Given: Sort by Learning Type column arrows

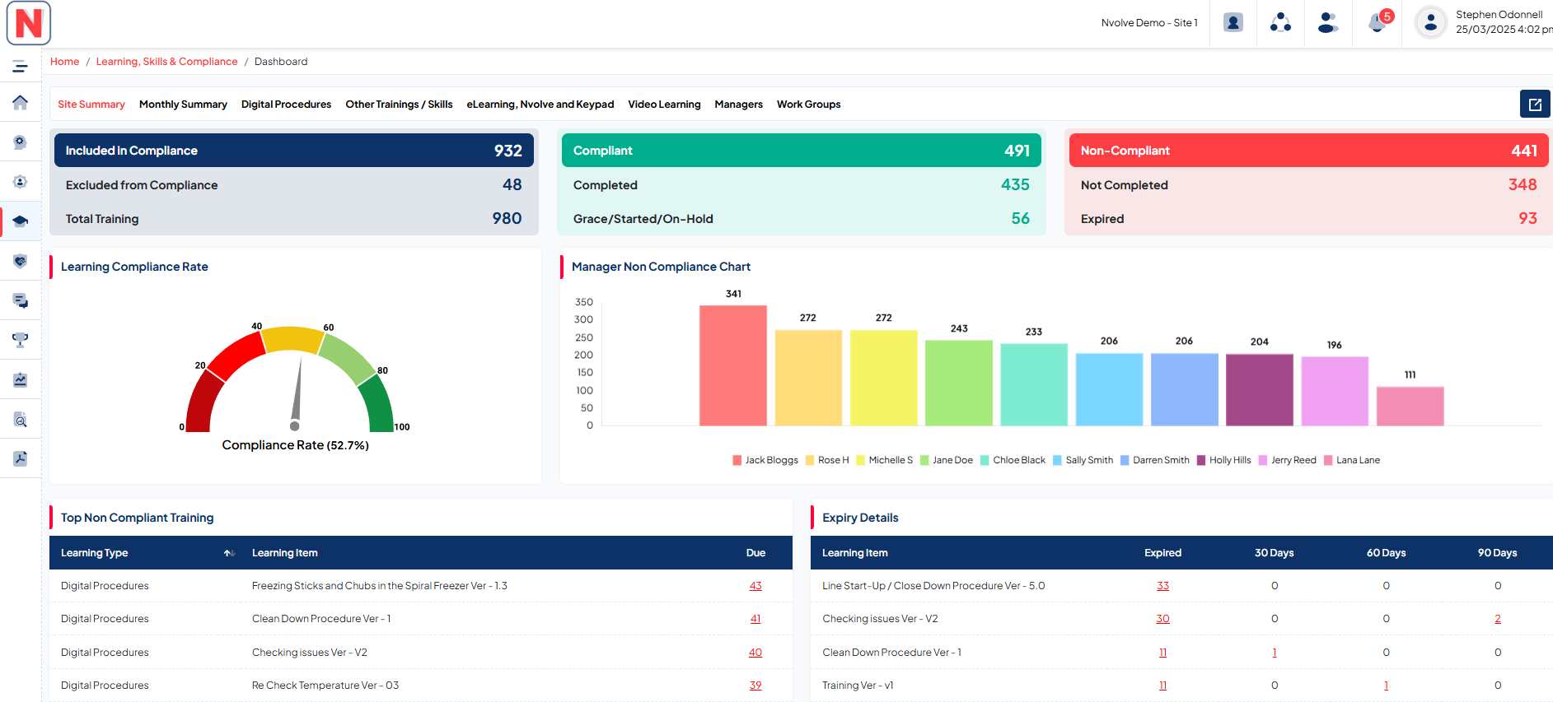Looking at the screenshot, I should tap(229, 553).
